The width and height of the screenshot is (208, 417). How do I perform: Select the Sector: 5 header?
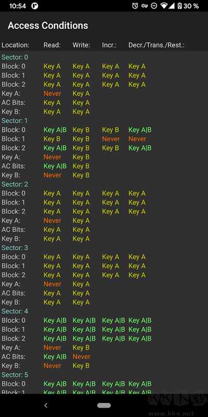15,375
